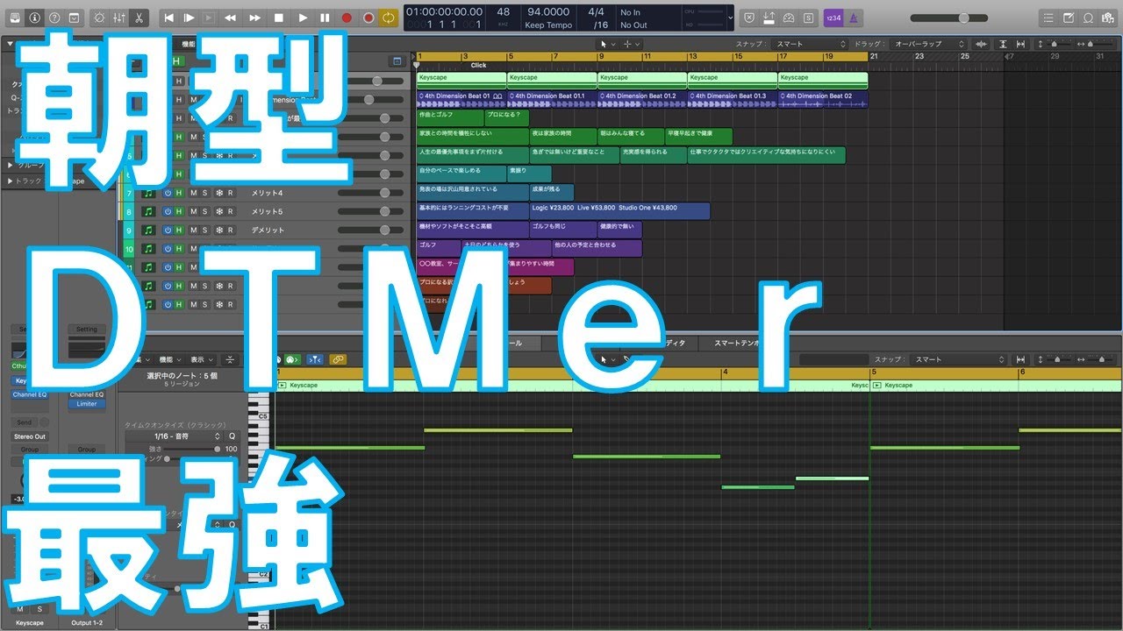Open the tracks area Snap スマート dropdown
This screenshot has width=1123, height=631.
[x=808, y=44]
